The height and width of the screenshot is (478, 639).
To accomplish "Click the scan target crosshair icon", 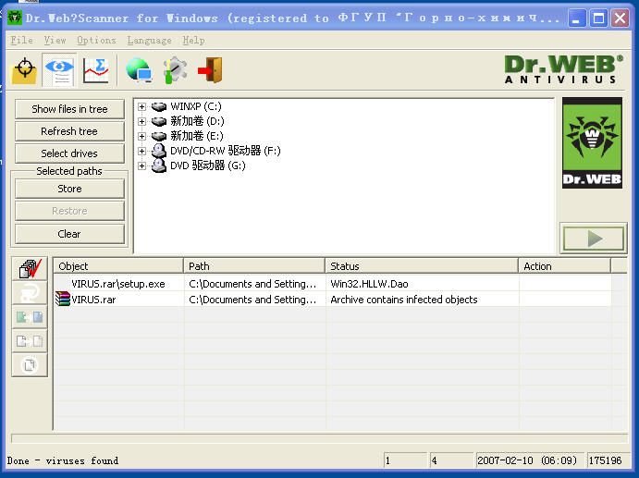I will pos(25,70).
